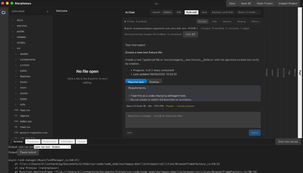Open the Memory panel pill

(227, 21)
